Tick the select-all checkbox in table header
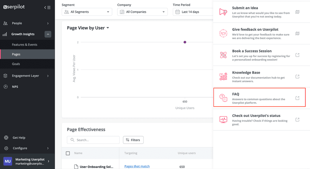Viewport: 310px width, 169px height. pos(68,153)
